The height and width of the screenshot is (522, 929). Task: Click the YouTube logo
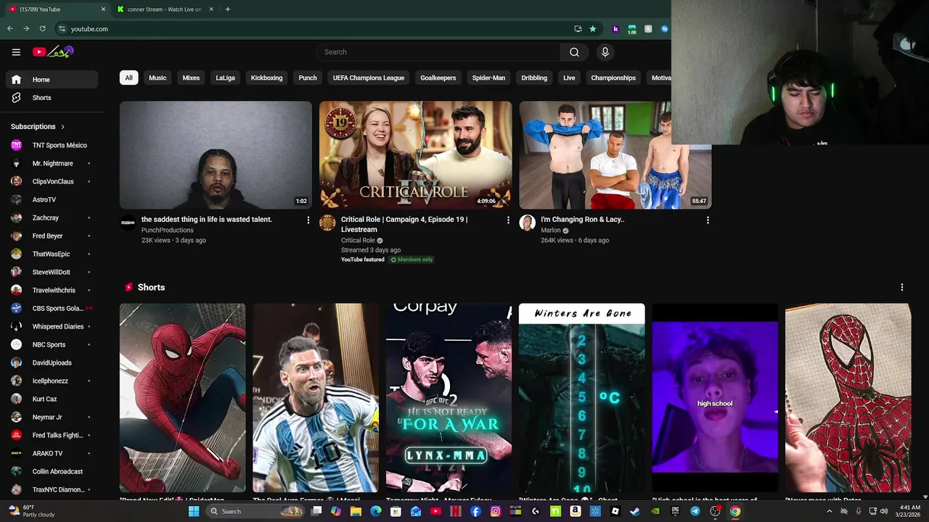click(53, 52)
